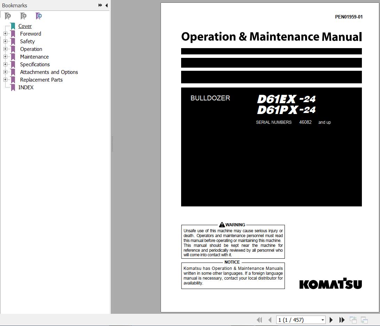
Task: Click the go-to bookmark arrow icon
Action: click(39, 16)
